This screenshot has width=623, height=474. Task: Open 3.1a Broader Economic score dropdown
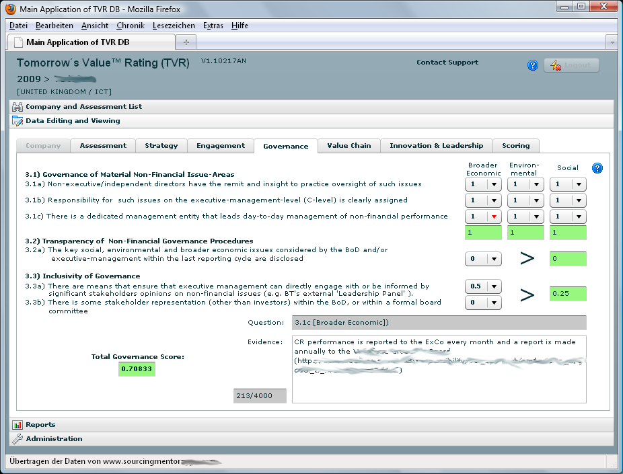tap(493, 184)
